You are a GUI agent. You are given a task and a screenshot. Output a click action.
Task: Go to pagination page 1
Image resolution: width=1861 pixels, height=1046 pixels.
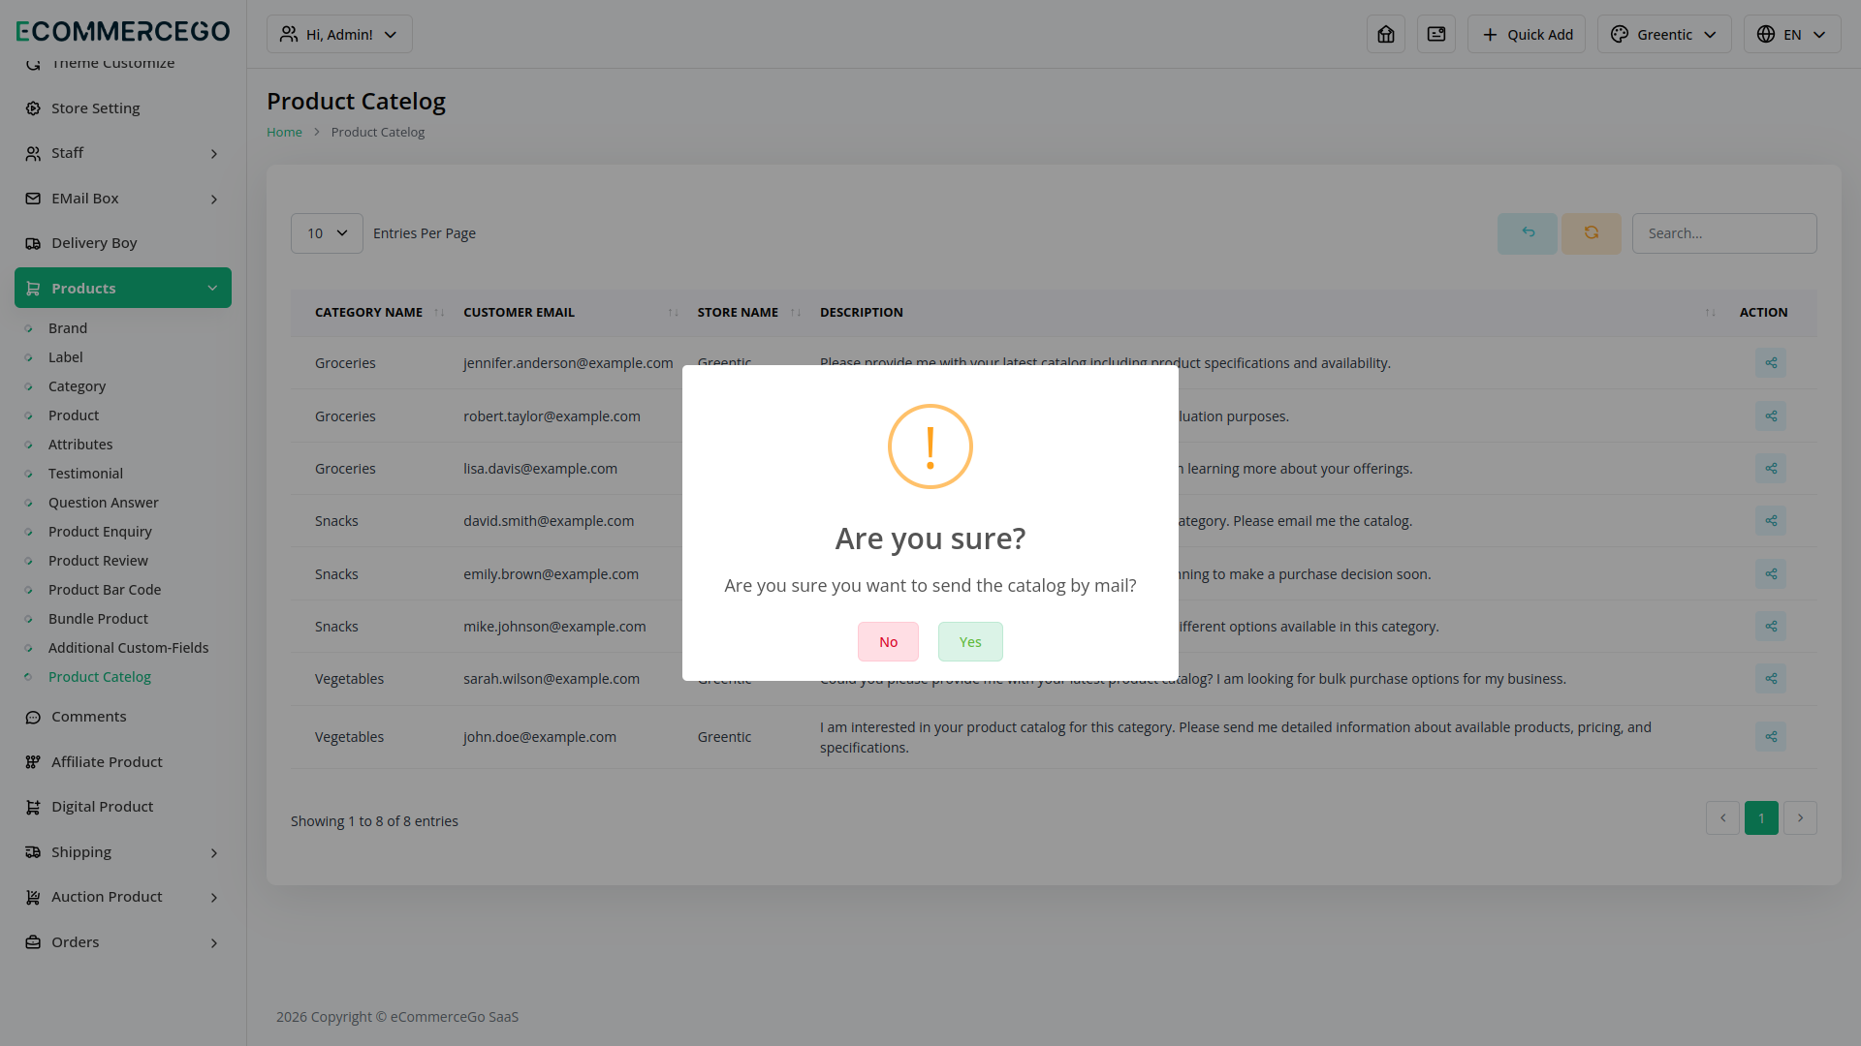(x=1761, y=818)
